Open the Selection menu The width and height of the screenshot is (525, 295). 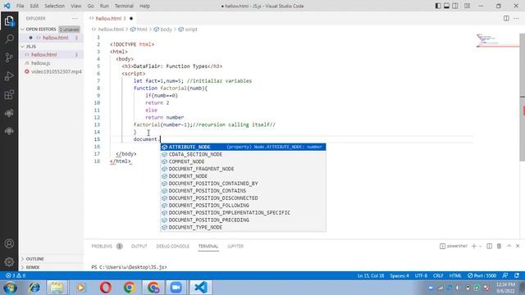coord(55,6)
